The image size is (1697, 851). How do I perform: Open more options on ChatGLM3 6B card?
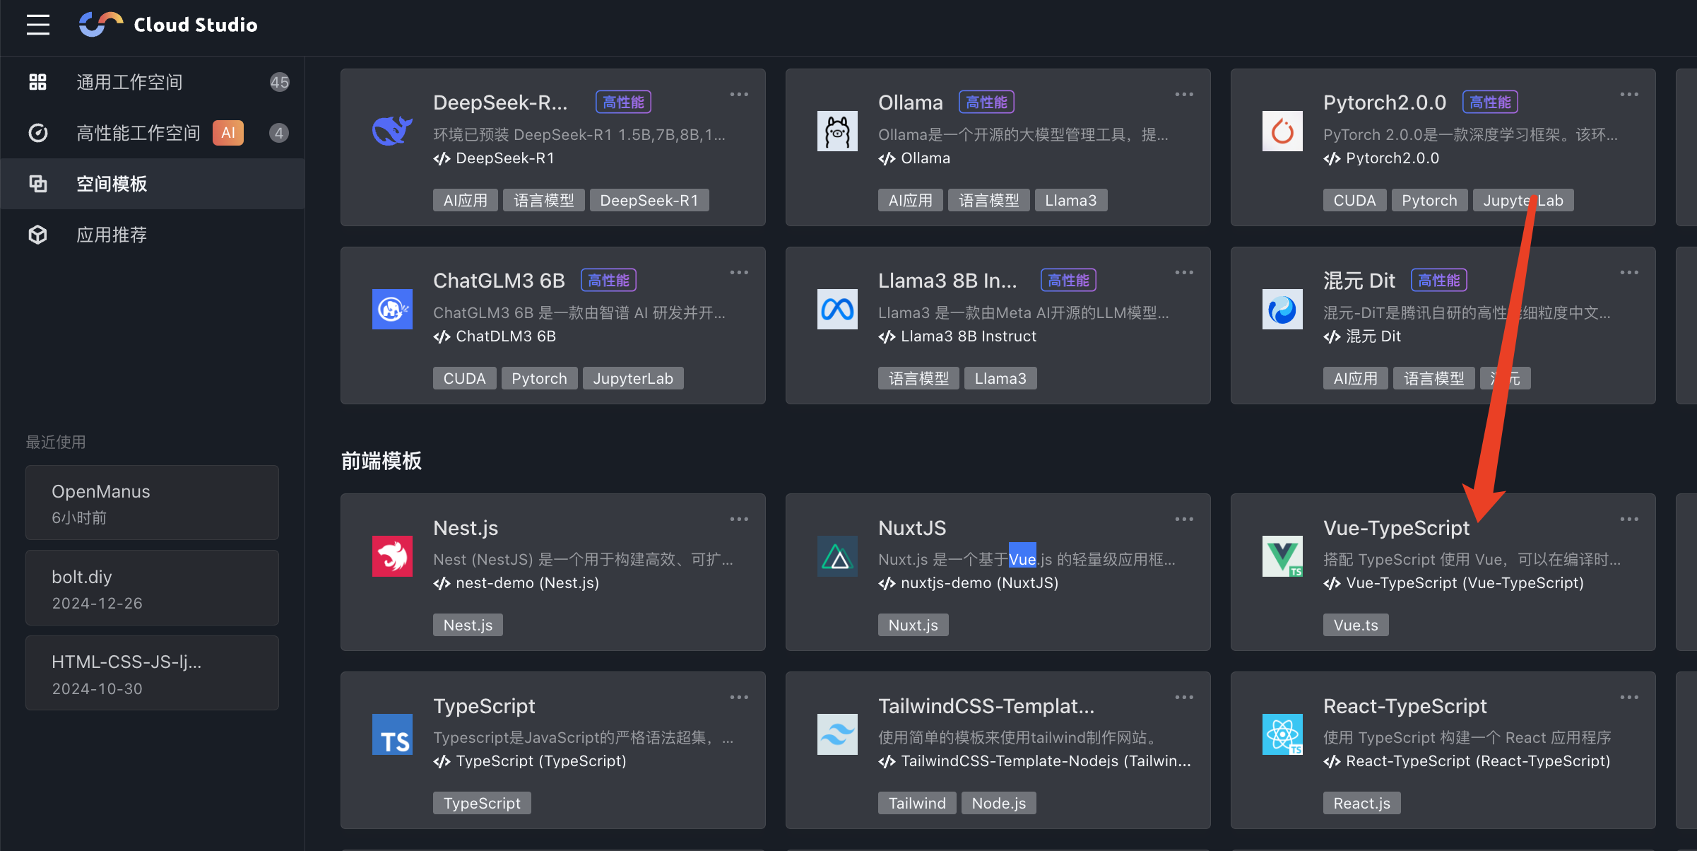(739, 272)
